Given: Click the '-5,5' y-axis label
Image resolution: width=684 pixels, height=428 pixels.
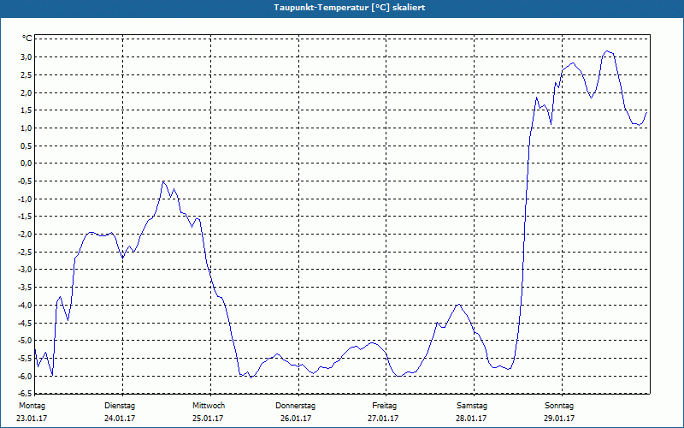Looking at the screenshot, I should [25, 358].
